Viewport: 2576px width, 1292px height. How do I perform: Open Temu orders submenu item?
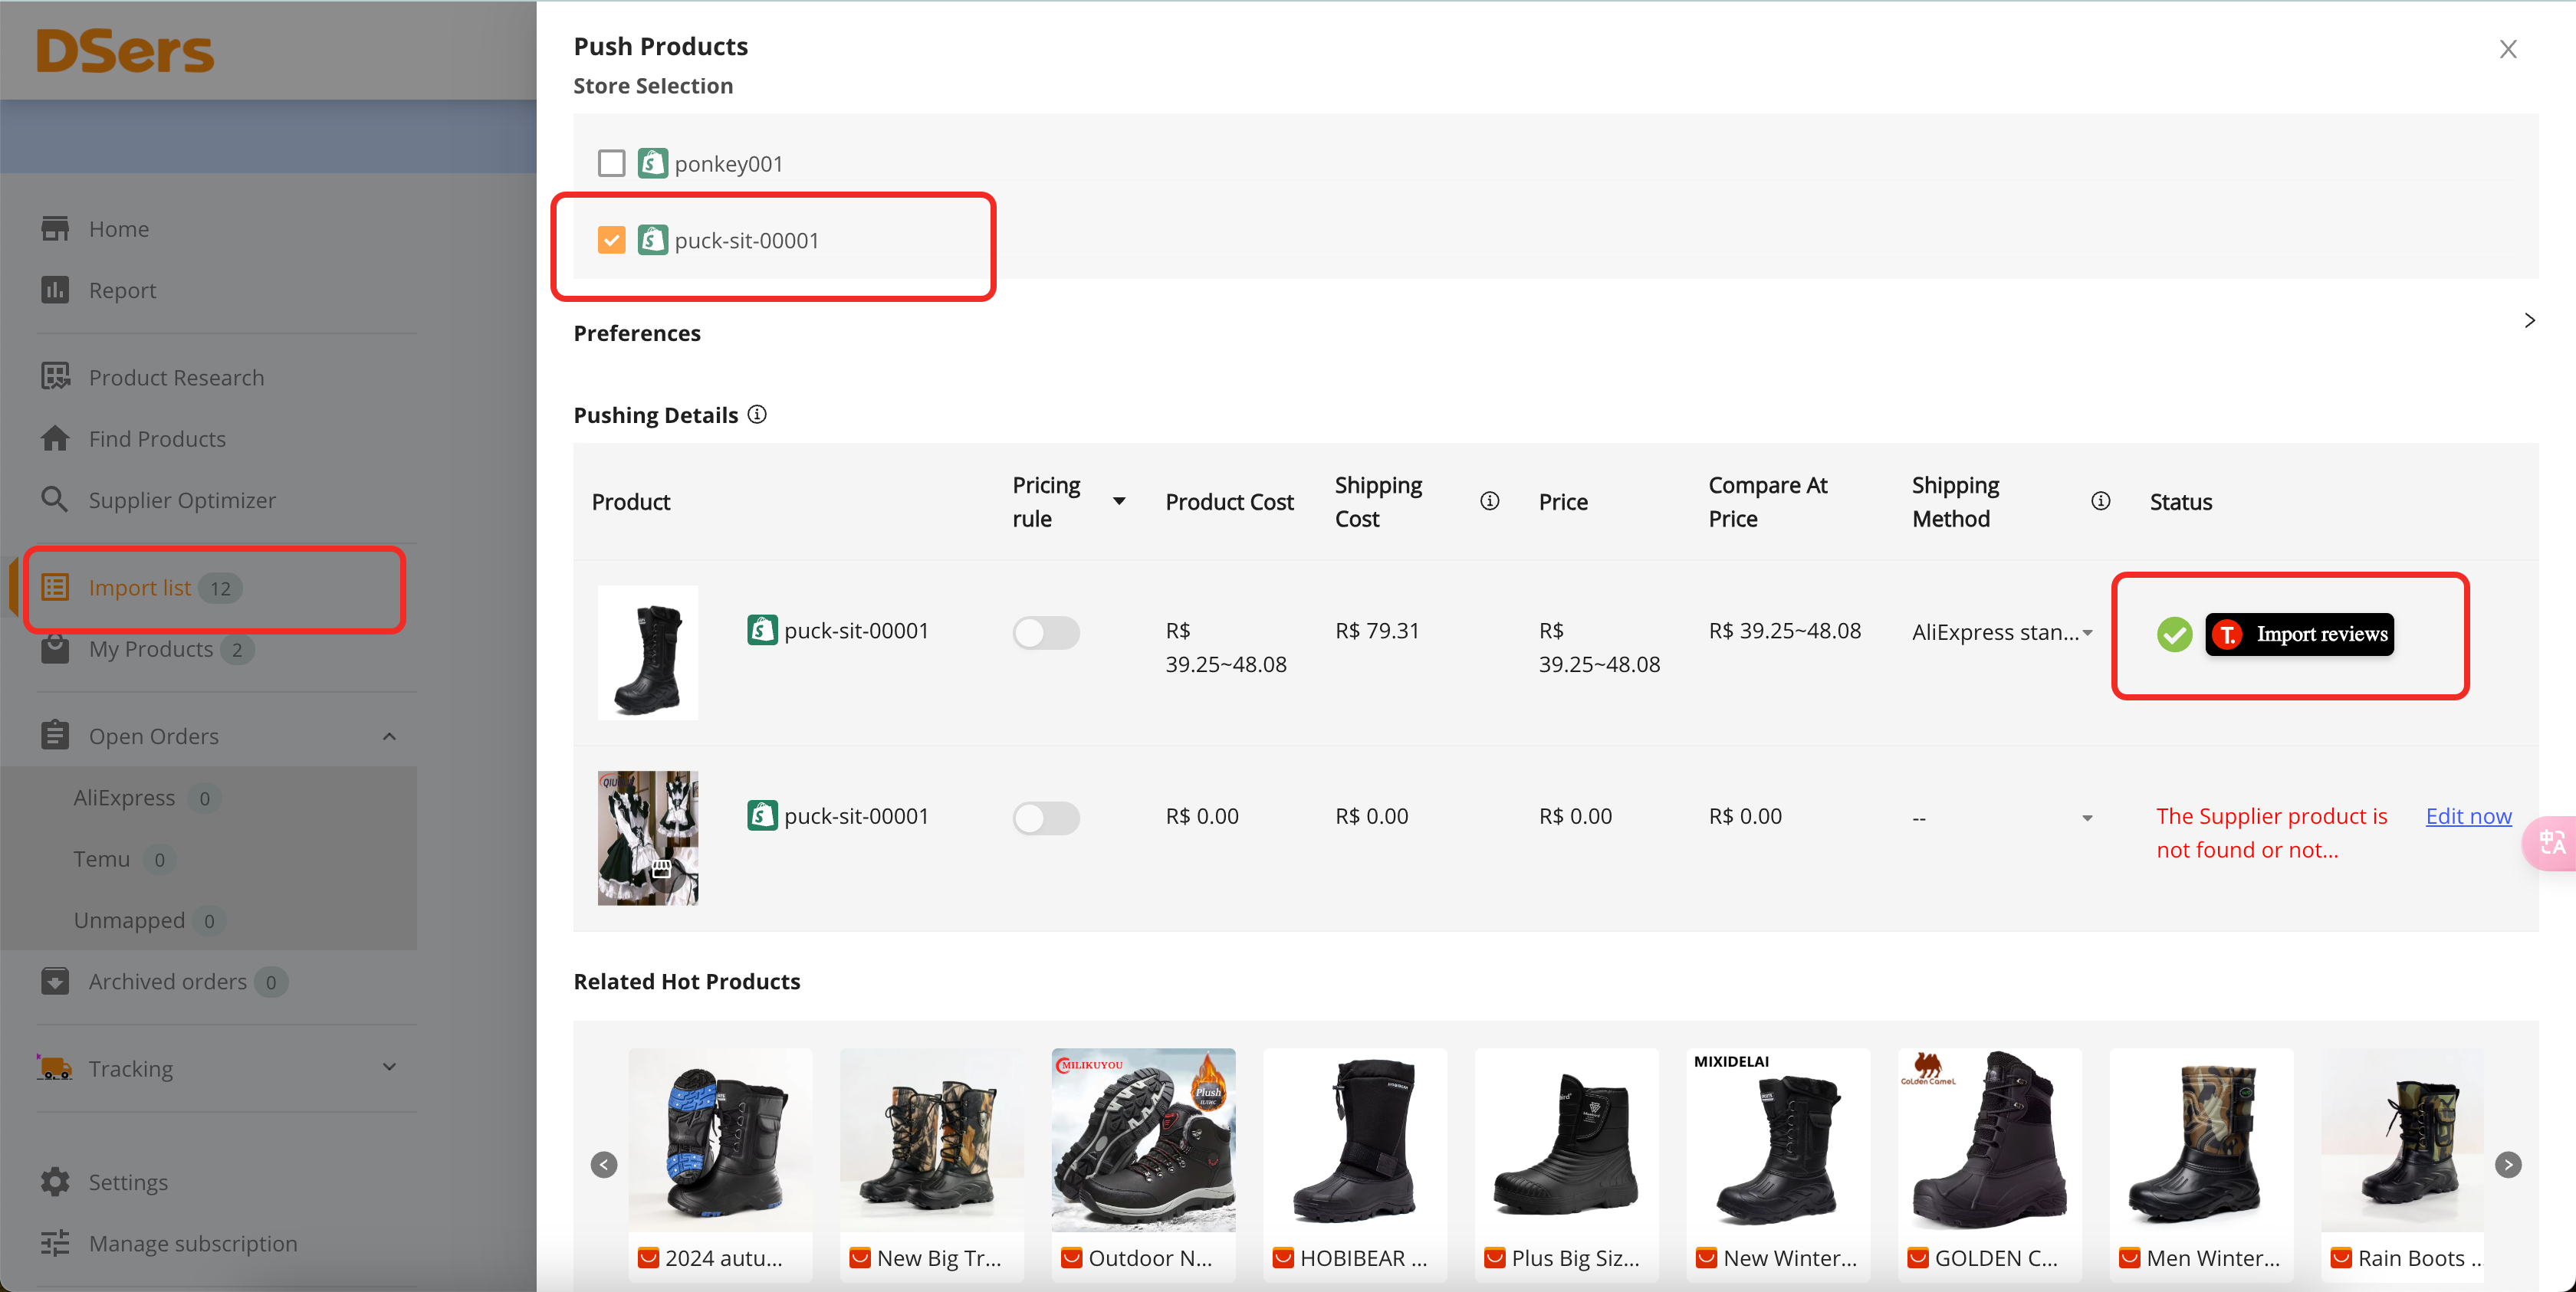[x=101, y=858]
